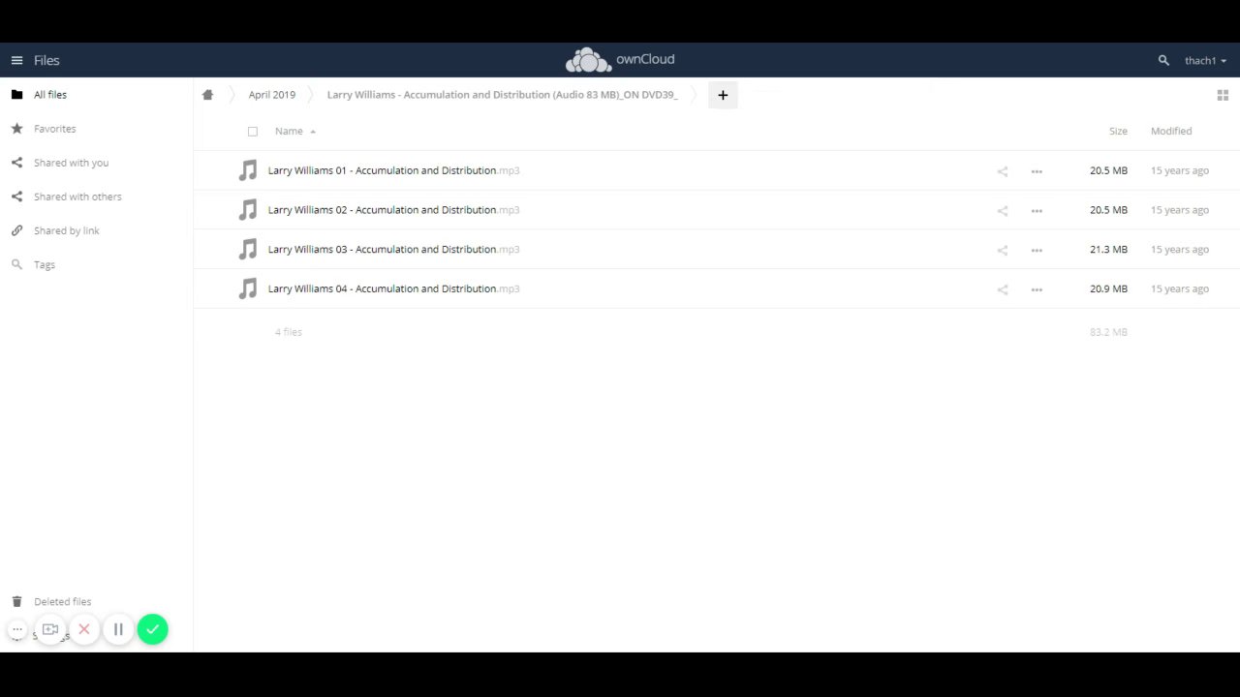
Task: Click the Deleted files trash icon
Action: coord(16,601)
